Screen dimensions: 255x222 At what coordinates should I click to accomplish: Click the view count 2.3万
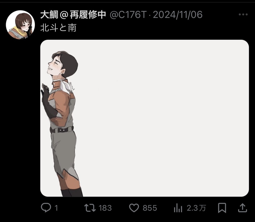point(196,208)
